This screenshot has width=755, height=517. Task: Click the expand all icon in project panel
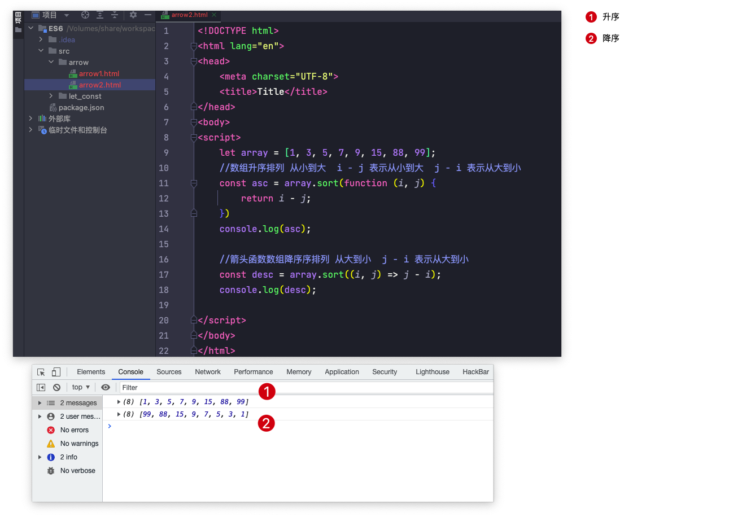(100, 15)
